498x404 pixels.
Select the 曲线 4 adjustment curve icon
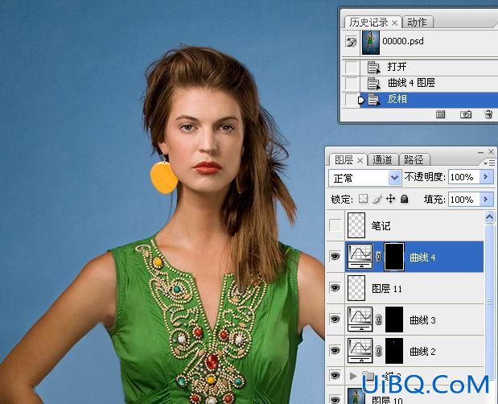pyautogui.click(x=360, y=256)
